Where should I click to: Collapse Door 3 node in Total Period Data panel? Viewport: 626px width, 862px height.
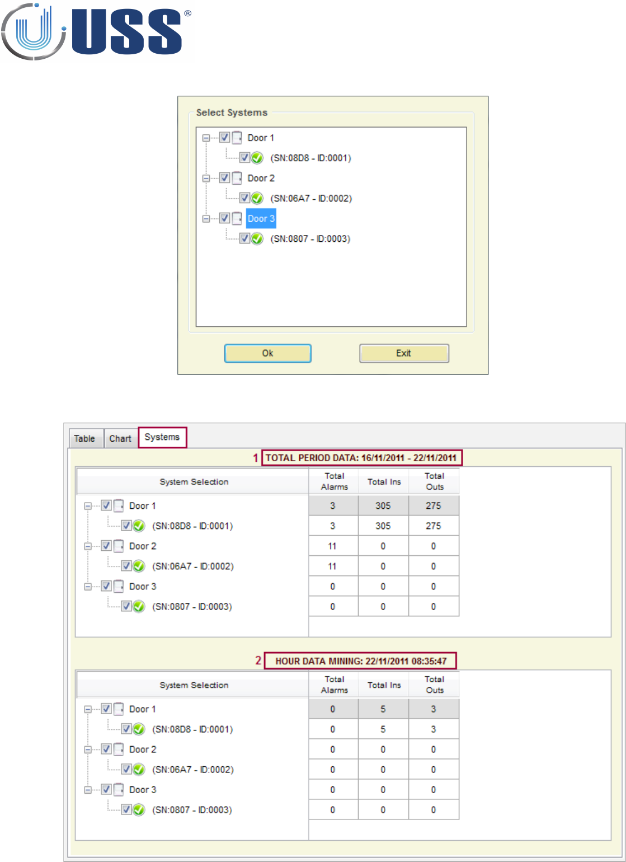pyautogui.click(x=87, y=587)
